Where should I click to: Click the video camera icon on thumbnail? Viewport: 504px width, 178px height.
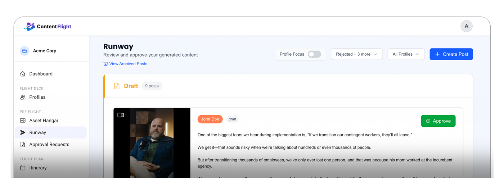(121, 115)
